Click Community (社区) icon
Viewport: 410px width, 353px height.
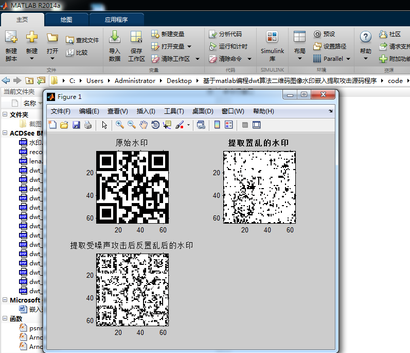point(383,34)
